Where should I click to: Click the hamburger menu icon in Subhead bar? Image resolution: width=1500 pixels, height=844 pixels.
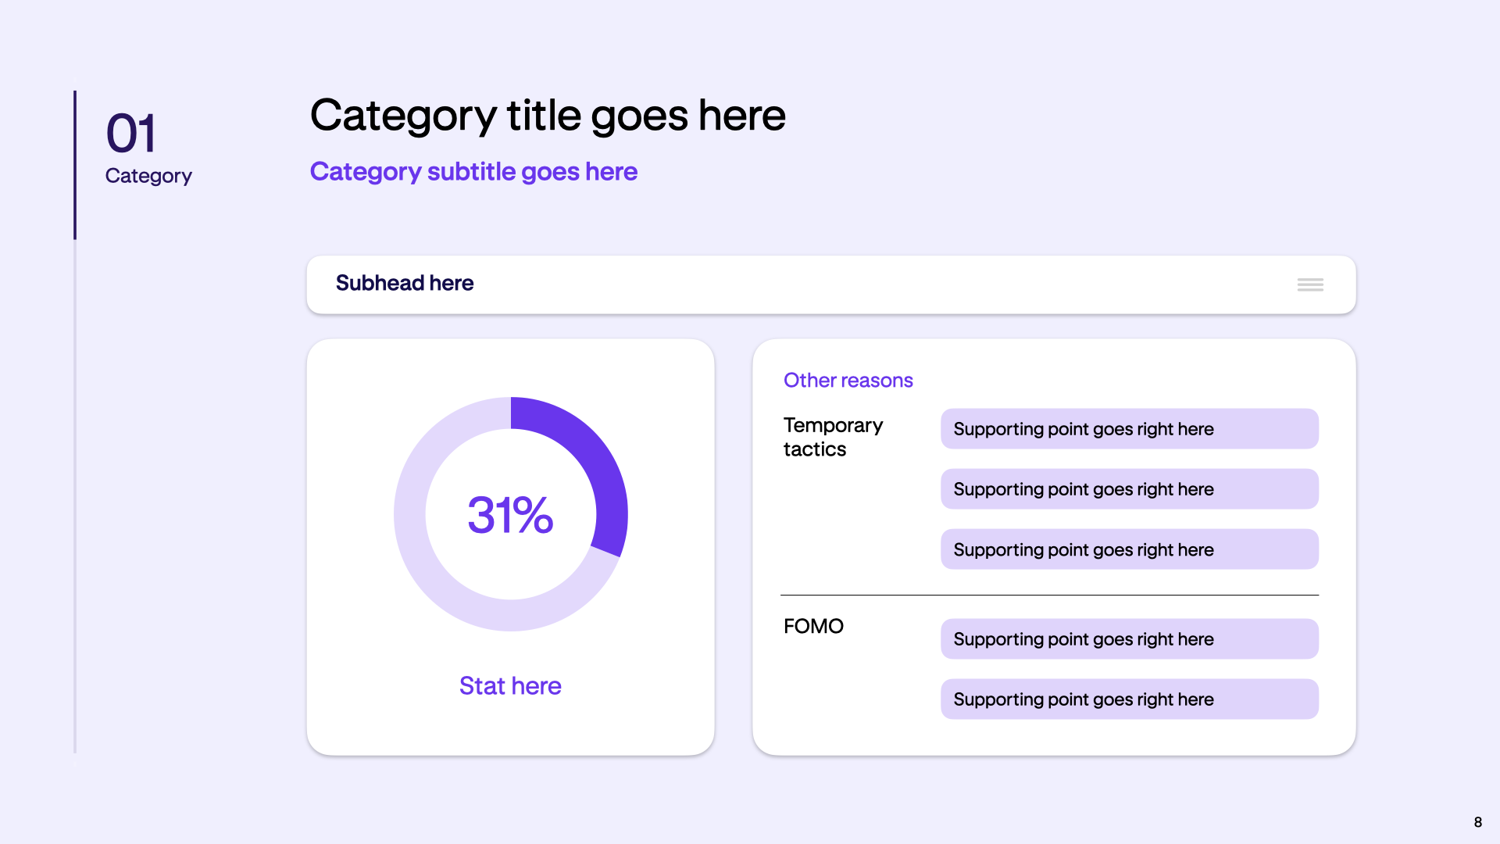coord(1310,284)
